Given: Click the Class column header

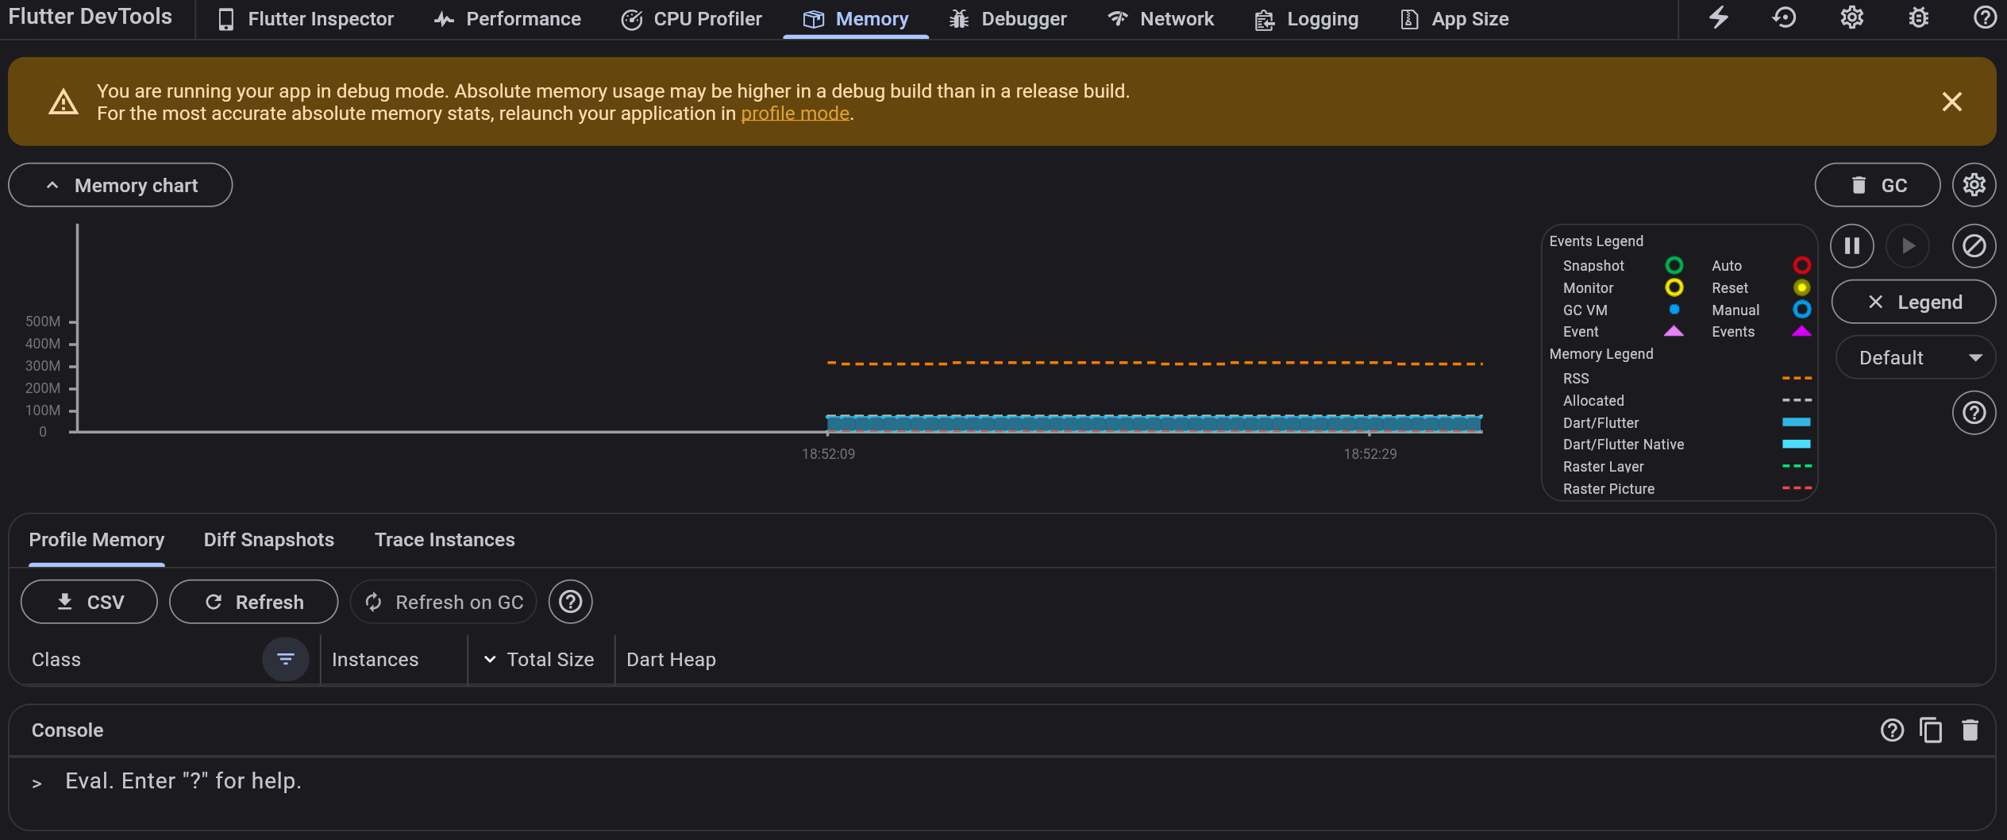Looking at the screenshot, I should tap(56, 659).
